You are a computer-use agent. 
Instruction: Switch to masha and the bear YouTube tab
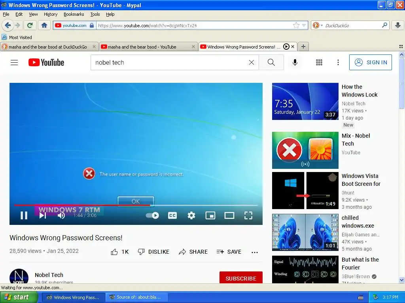[x=142, y=47]
